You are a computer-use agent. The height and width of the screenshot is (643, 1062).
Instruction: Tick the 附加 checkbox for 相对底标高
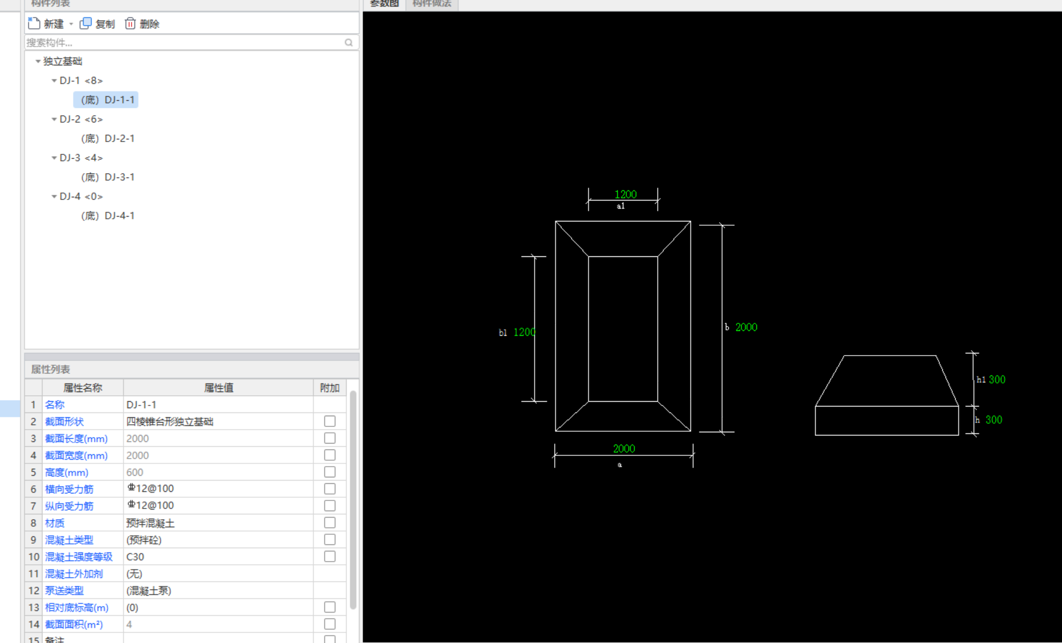coord(330,607)
